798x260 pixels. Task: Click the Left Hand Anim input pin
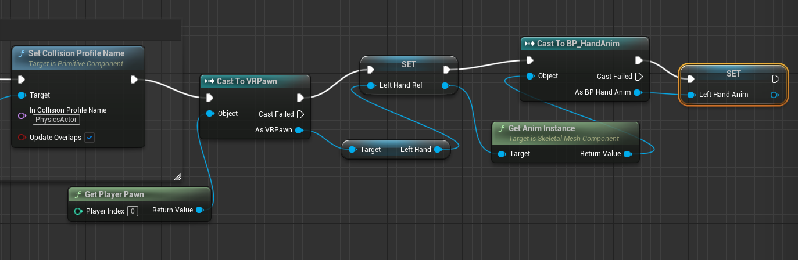click(691, 95)
